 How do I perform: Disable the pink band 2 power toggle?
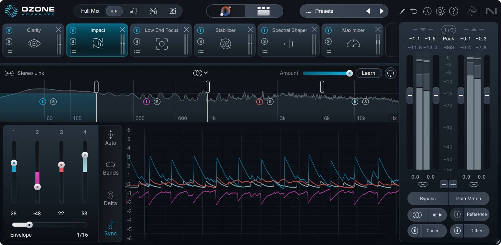click(146, 102)
